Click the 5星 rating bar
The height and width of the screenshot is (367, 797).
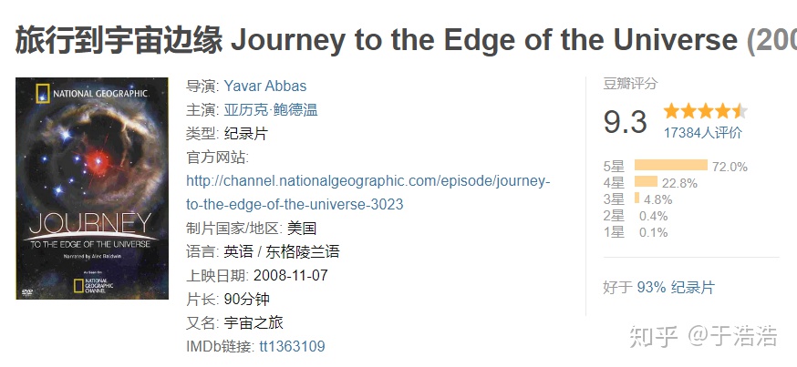670,166
